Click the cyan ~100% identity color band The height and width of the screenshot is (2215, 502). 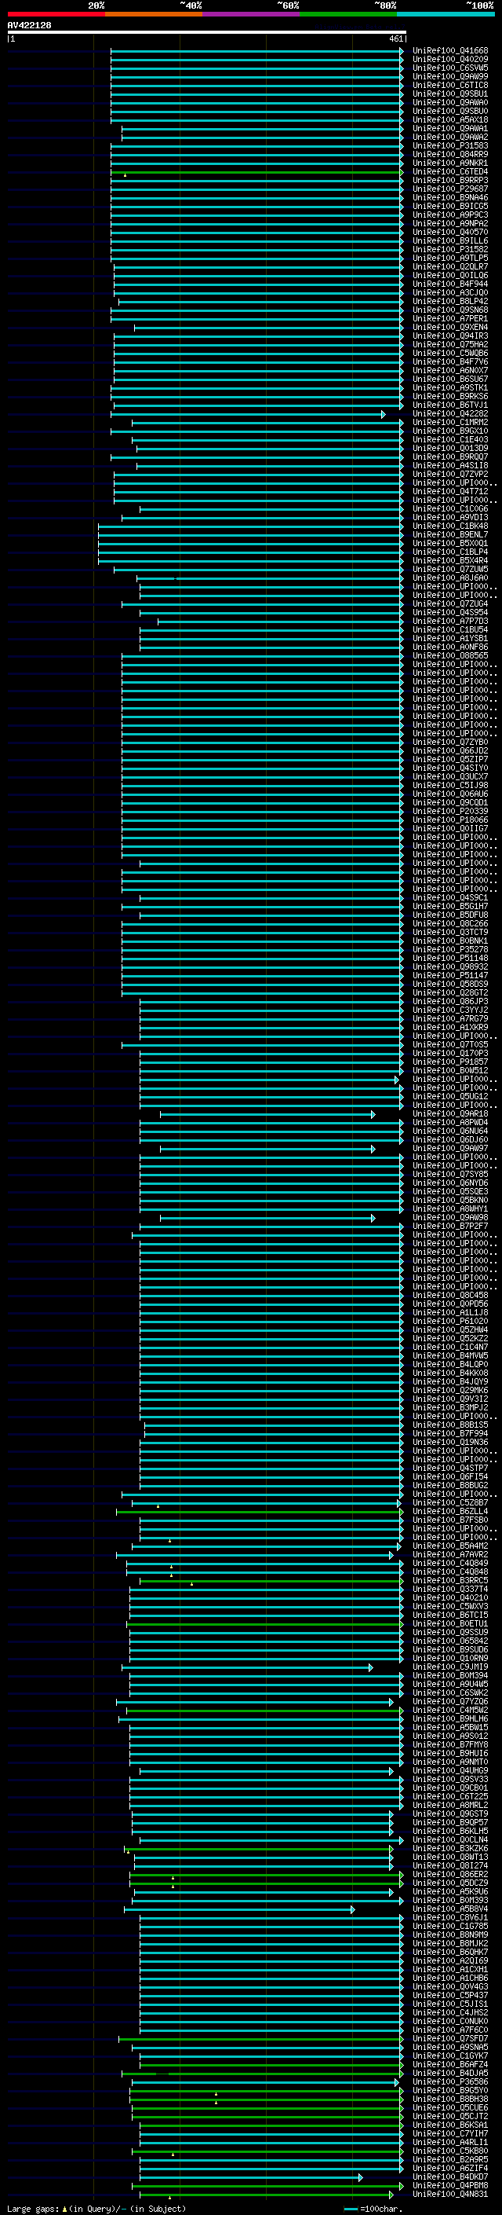point(446,14)
